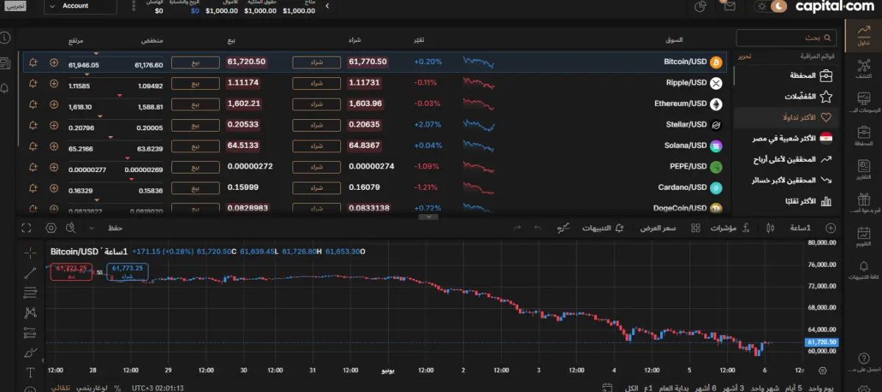This screenshot has width=882, height=392.
Task: Change chart candle type icon
Action: (770, 228)
